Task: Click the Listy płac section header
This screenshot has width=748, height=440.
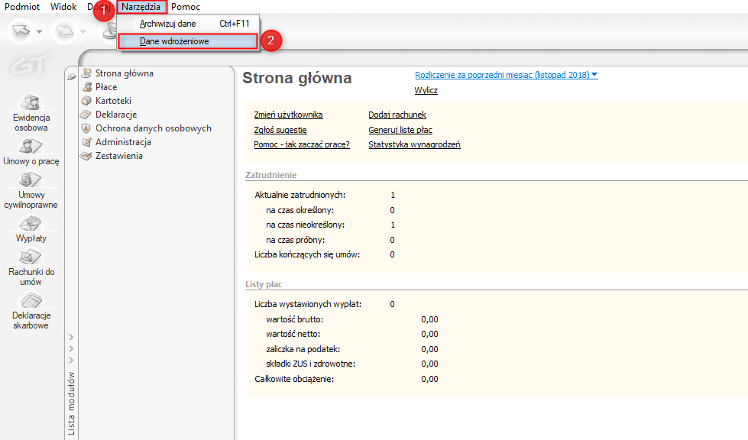Action: [x=264, y=284]
